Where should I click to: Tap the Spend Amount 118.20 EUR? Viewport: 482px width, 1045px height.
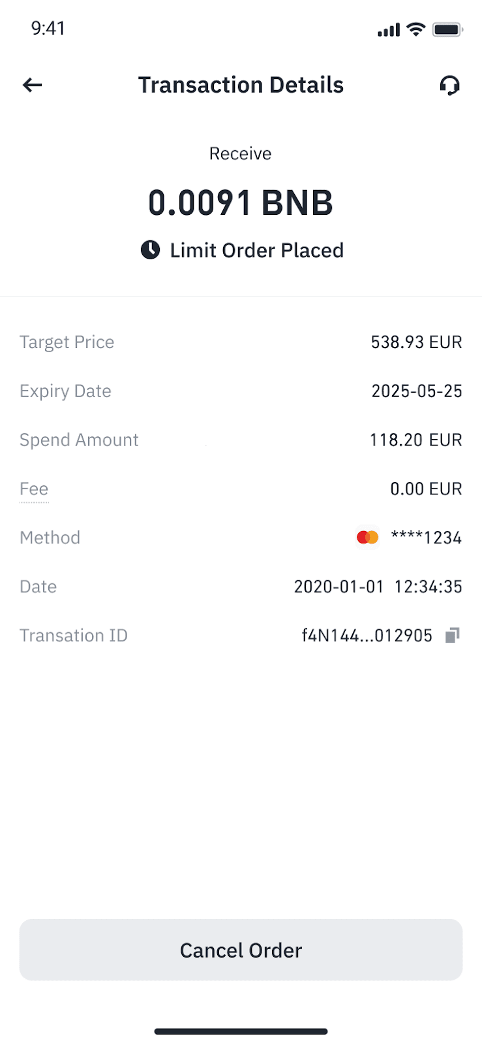[416, 440]
